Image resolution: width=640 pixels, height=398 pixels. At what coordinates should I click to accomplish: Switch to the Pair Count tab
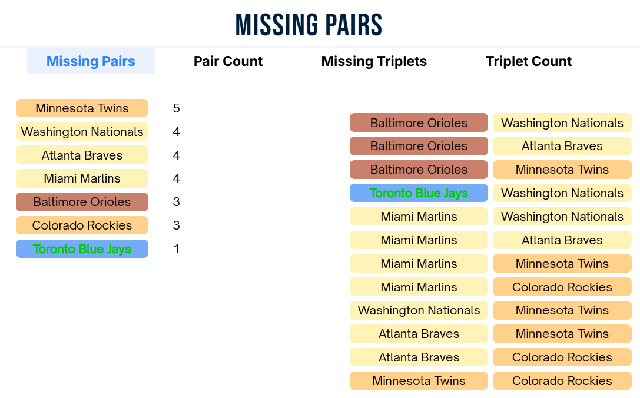pos(228,61)
